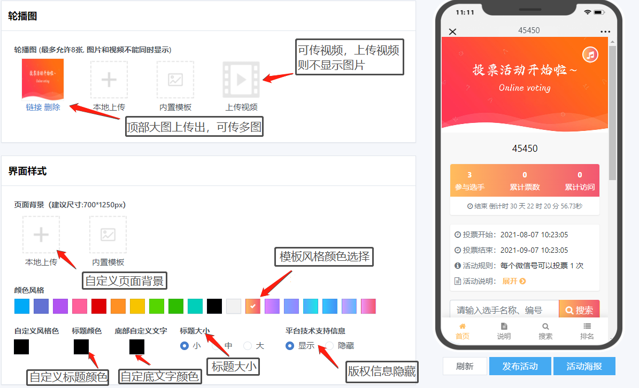Screen dimensions: 639x388
Task: Click the orange search button in preview
Action: tap(579, 310)
